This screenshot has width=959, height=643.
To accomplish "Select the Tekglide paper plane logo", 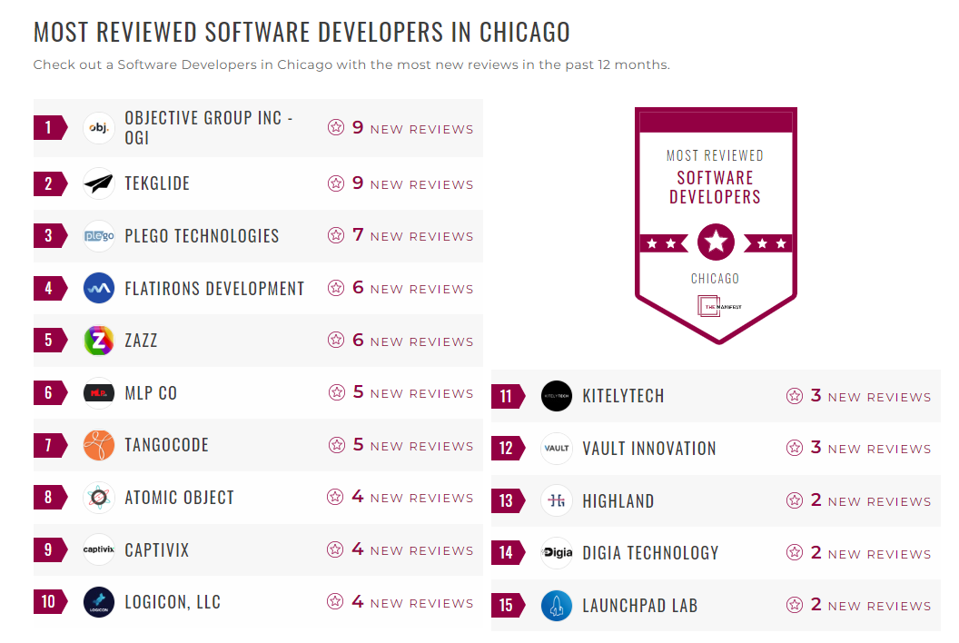I will point(98,183).
